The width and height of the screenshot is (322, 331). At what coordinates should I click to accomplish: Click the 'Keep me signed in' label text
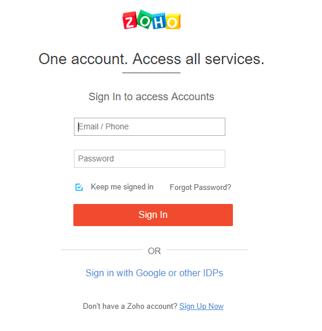(122, 187)
